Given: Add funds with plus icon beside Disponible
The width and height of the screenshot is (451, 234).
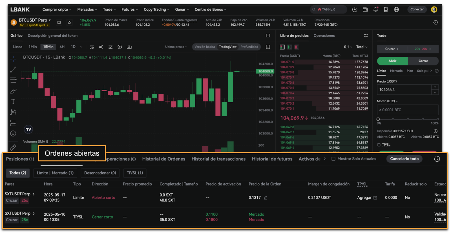Looking at the screenshot, I should coord(435,131).
